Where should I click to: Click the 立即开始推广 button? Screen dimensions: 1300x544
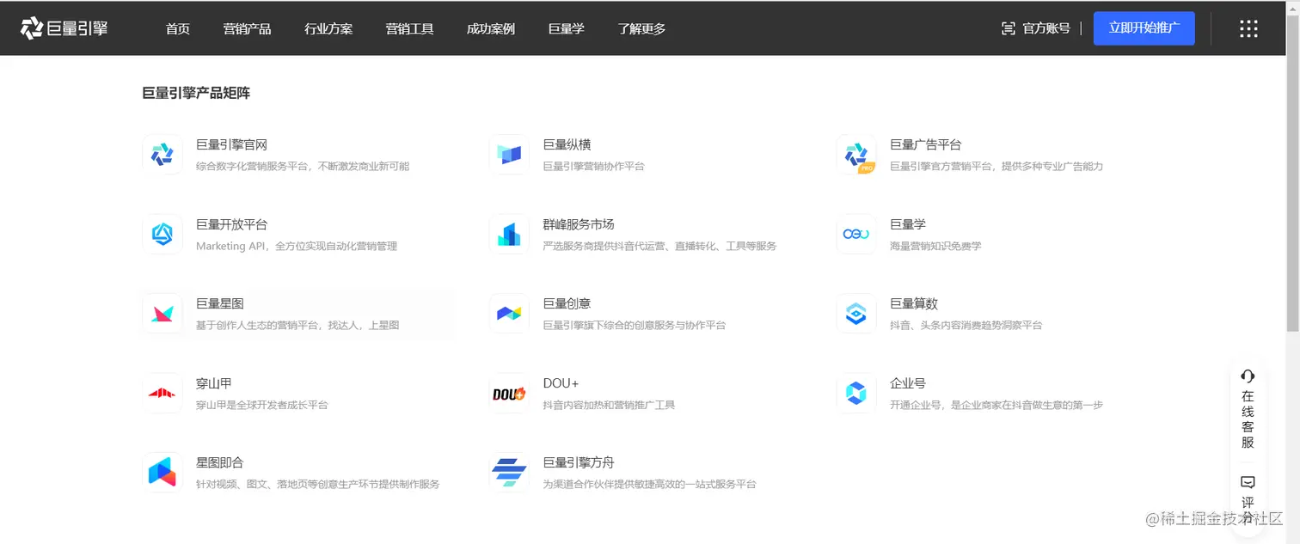click(1144, 28)
